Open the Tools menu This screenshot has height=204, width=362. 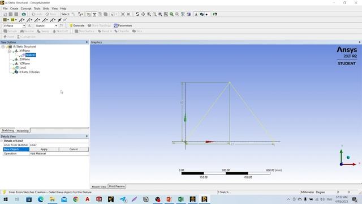pyautogui.click(x=37, y=8)
